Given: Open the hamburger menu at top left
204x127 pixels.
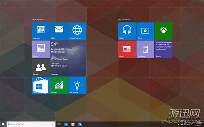Looking at the screenshot, I should click(4, 4).
